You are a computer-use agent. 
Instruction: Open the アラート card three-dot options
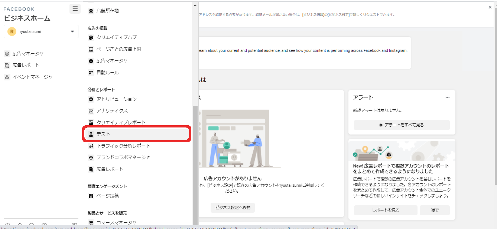(448, 98)
